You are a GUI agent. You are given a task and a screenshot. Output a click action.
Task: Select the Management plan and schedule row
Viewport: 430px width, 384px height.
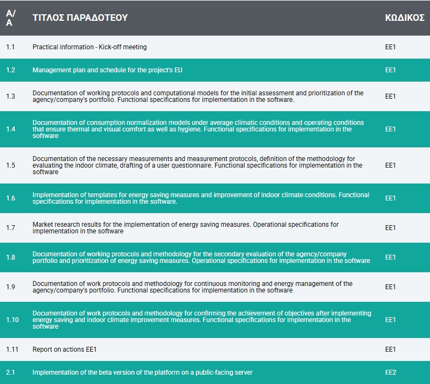click(215, 70)
